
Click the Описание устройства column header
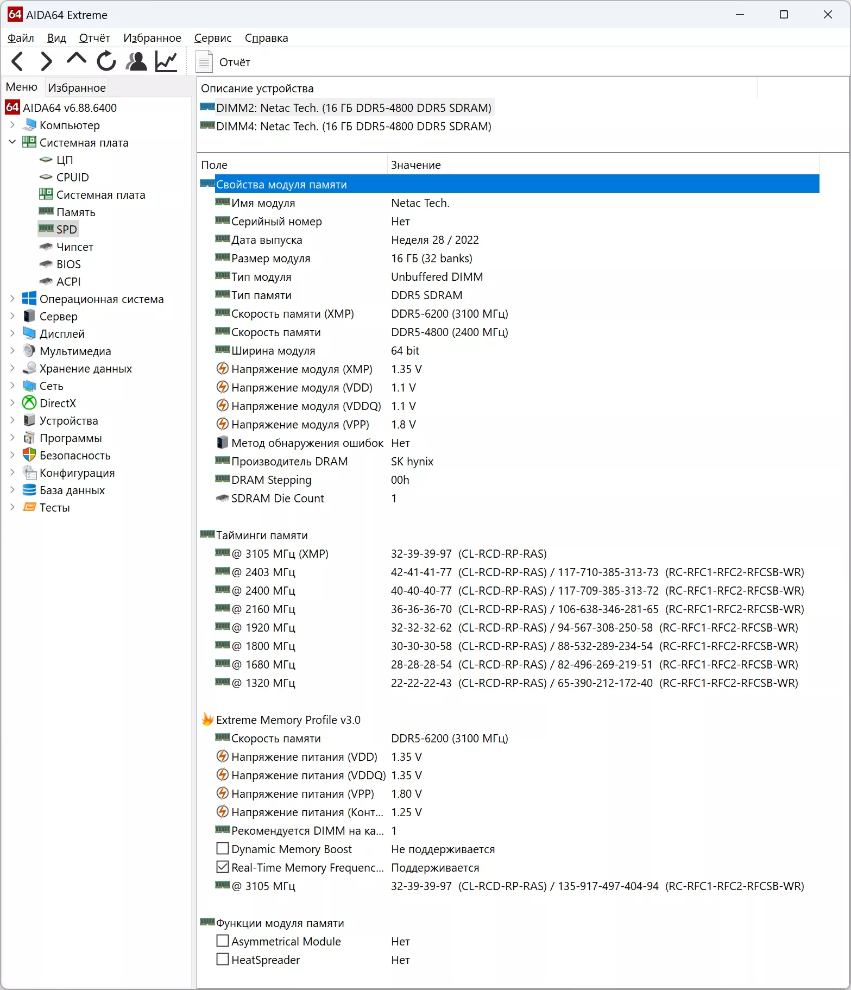coord(477,89)
